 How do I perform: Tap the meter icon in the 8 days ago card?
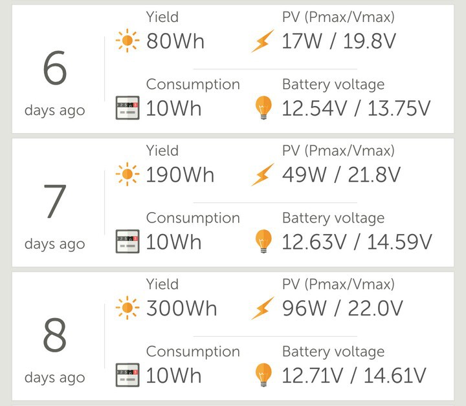point(128,375)
